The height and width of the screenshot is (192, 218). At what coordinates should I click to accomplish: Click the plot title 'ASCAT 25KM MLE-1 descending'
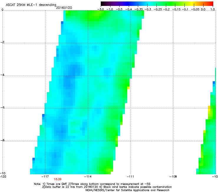coord(31,5)
